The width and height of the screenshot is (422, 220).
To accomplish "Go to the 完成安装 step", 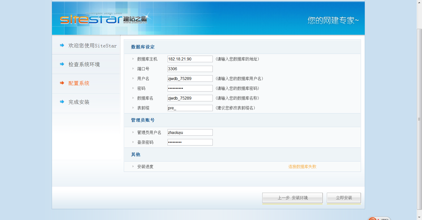I will tap(79, 102).
